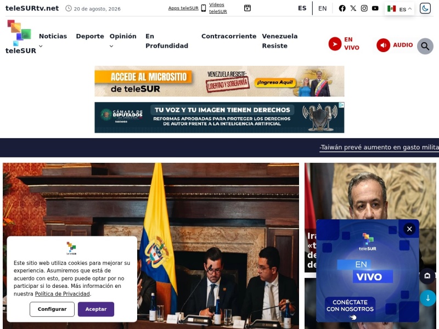Open teleSUR Facebook page icon
The height and width of the screenshot is (329, 439).
click(x=342, y=8)
